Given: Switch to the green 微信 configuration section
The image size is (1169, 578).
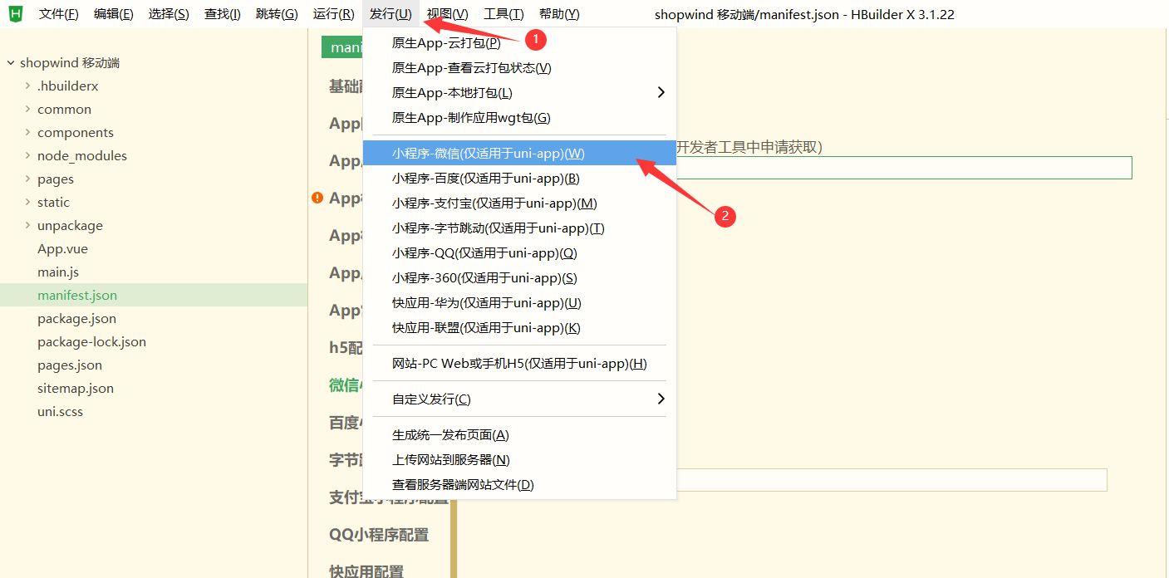Looking at the screenshot, I should (x=346, y=385).
